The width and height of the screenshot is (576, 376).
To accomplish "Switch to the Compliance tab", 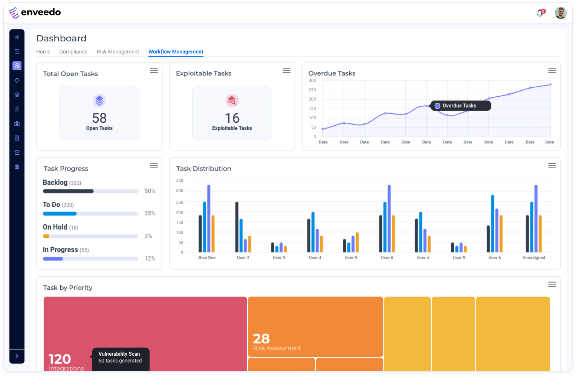I will [x=73, y=52].
